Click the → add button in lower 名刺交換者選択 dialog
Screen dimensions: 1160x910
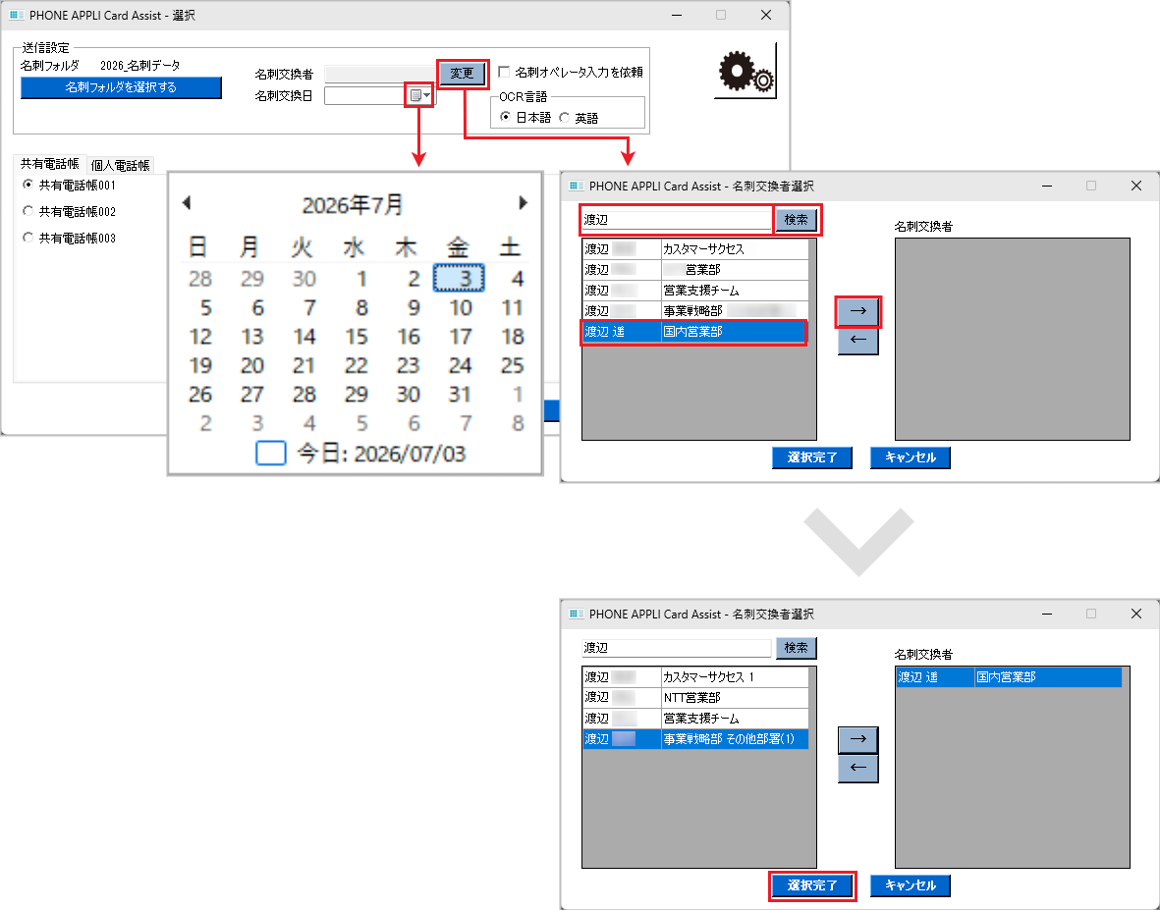point(858,739)
